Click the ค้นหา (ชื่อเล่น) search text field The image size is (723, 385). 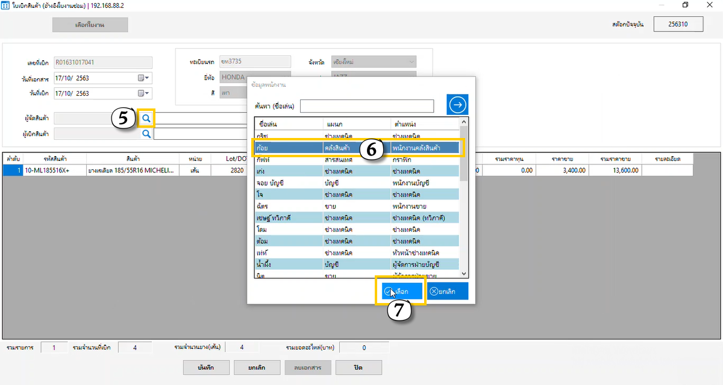[367, 106]
